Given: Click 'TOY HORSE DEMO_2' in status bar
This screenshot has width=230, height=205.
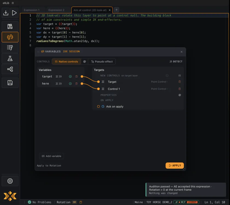Looking at the screenshot, I should [159, 202].
